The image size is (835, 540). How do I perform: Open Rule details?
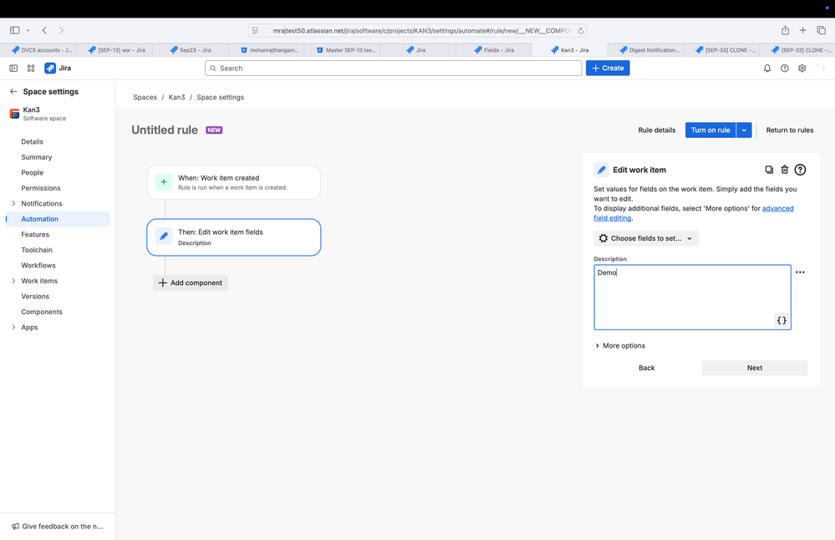coord(657,130)
